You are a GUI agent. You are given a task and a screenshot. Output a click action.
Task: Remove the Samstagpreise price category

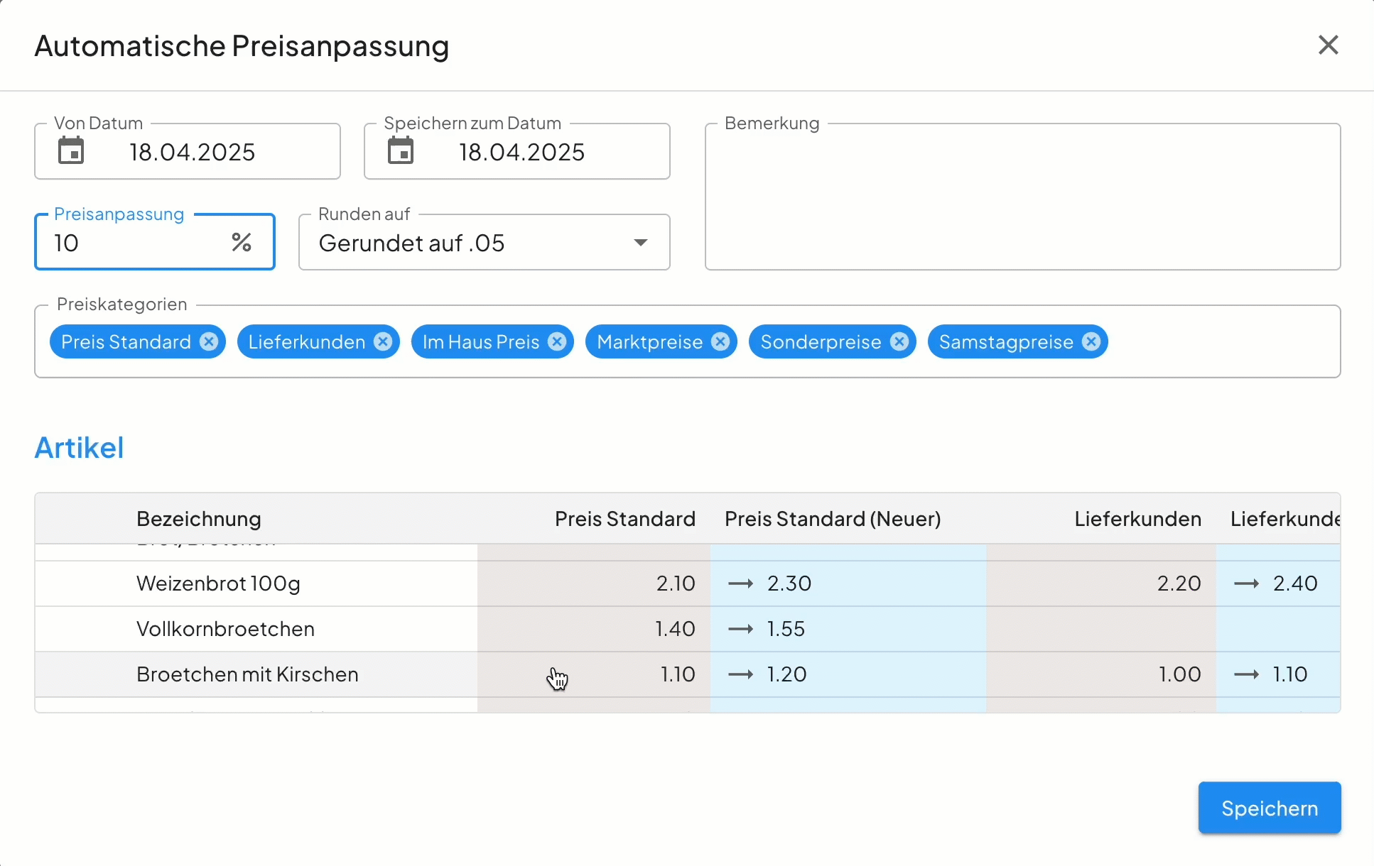point(1090,341)
